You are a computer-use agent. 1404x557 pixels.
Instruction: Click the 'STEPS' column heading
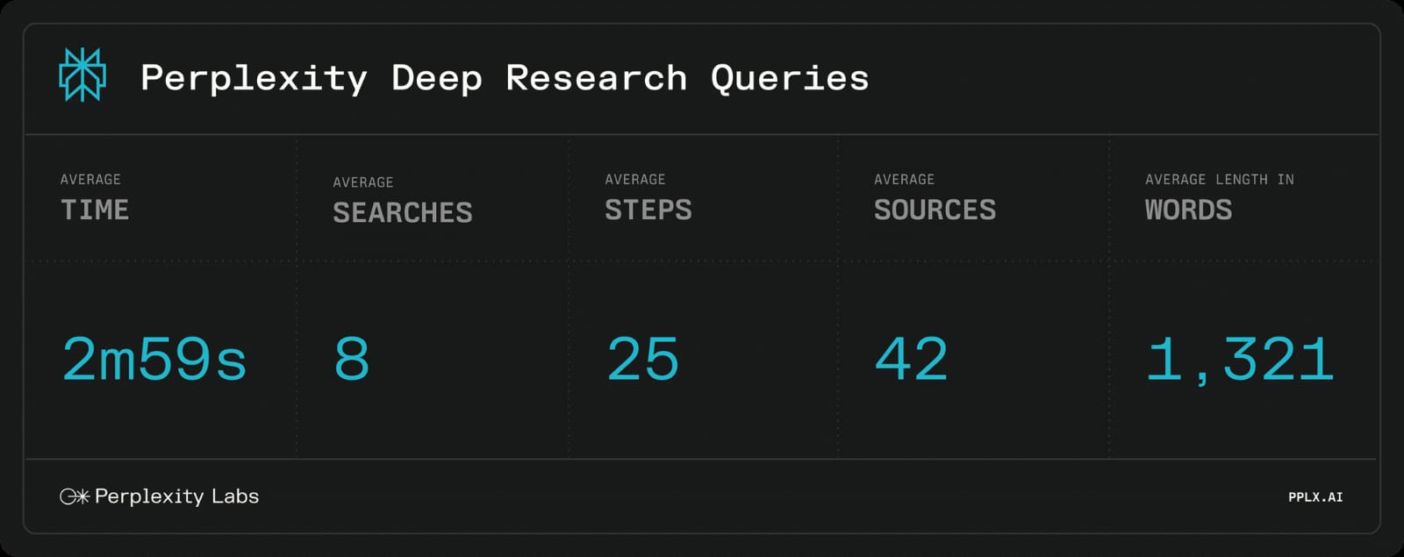pos(648,210)
